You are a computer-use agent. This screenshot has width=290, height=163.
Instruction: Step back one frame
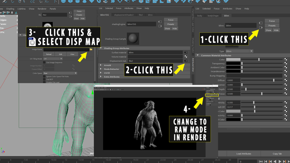coord(265,162)
